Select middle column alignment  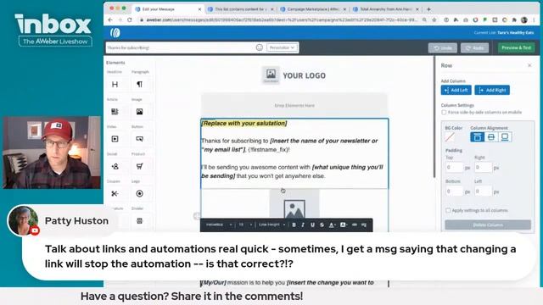point(490,137)
